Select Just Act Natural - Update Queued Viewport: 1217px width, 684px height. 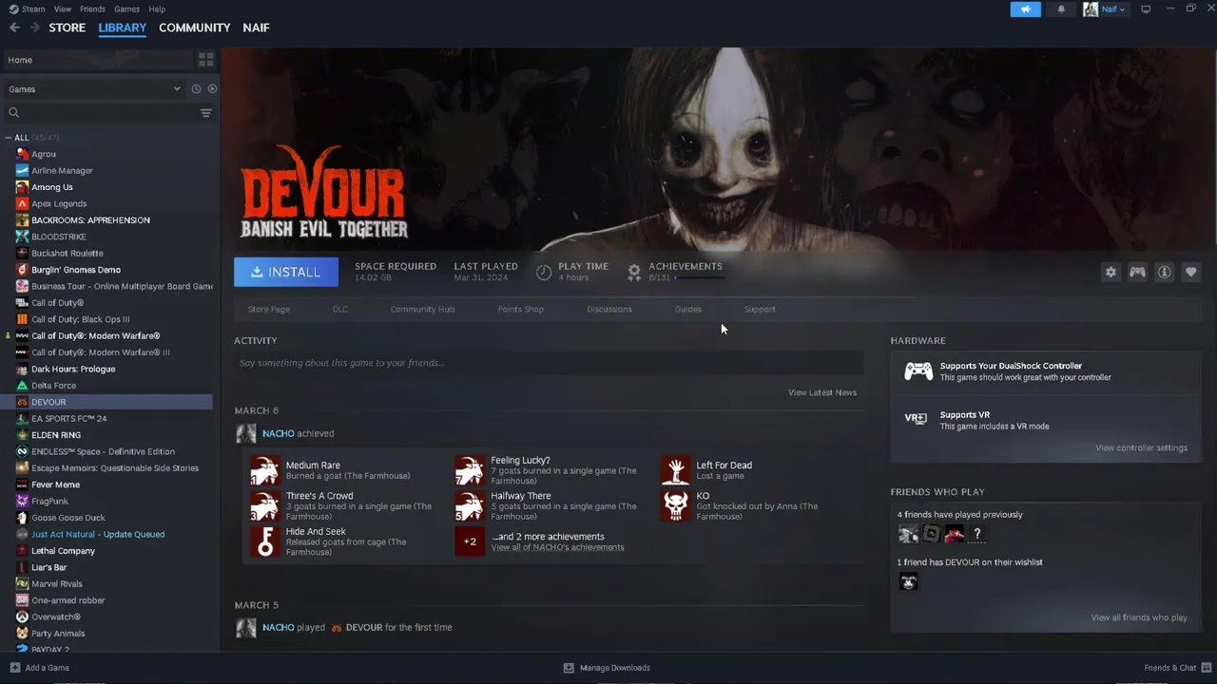point(98,535)
